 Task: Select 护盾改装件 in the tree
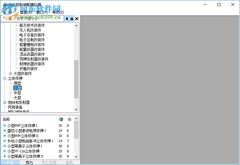click(x=28, y=69)
